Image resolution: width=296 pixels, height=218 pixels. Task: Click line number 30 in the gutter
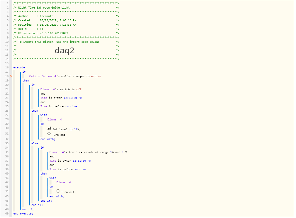pos(7,128)
